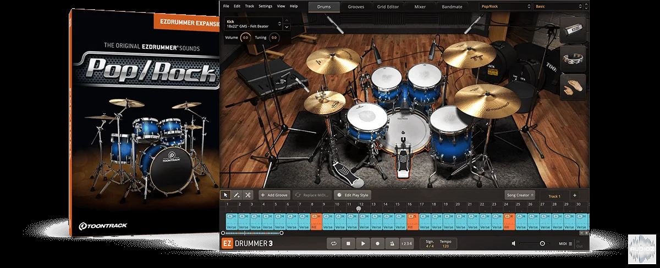660x268 pixels.
Task: Select the scissors cut tool
Action: (248, 195)
